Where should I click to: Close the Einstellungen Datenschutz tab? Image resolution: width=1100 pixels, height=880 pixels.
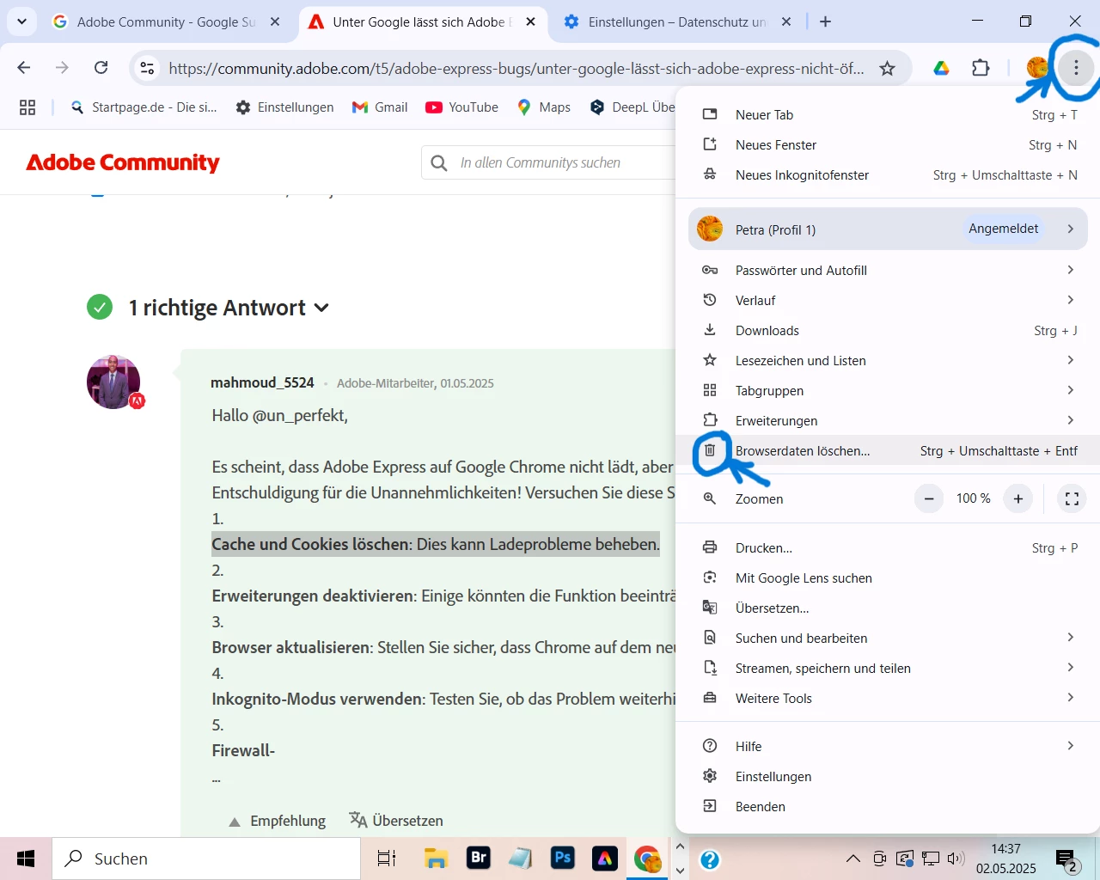pos(786,21)
